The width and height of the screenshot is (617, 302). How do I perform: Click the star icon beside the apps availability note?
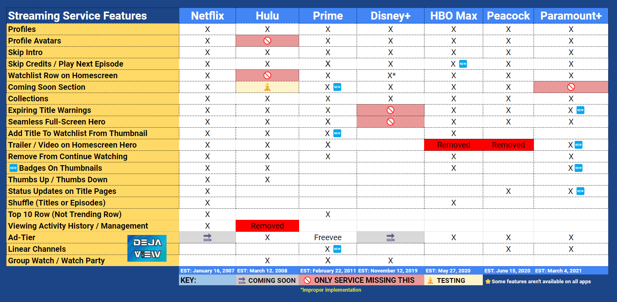pos(488,281)
